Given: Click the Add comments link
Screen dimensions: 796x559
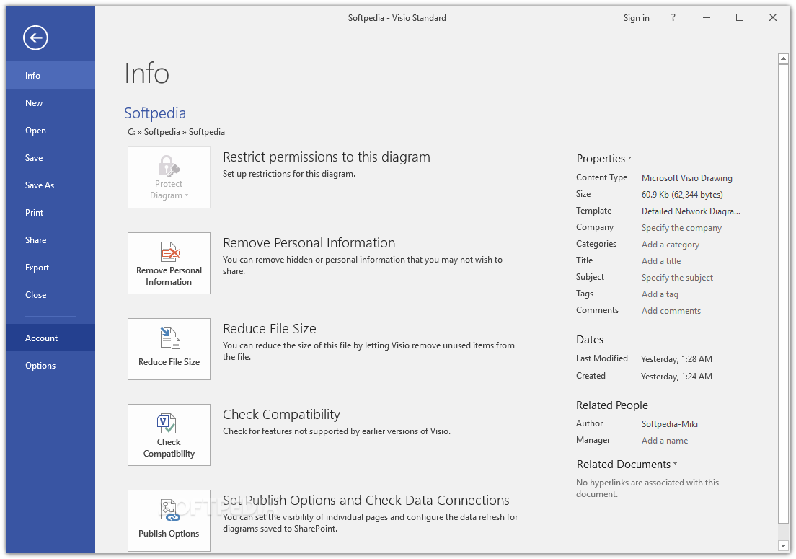Looking at the screenshot, I should [671, 310].
